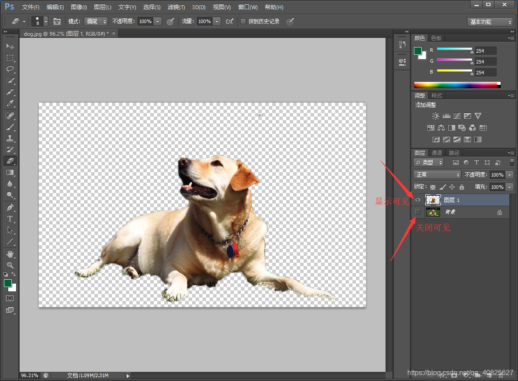The height and width of the screenshot is (381, 518).
Task: Open the blend mode 正常 dropdown
Action: click(437, 174)
